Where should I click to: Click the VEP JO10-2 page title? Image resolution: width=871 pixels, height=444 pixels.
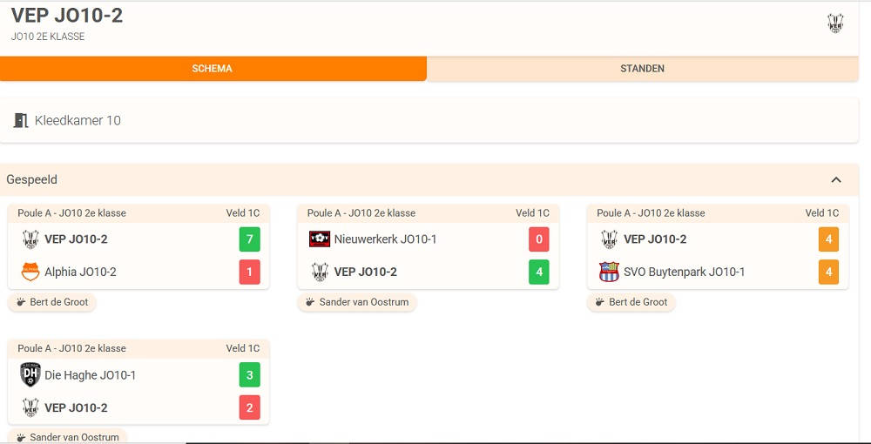tap(67, 15)
